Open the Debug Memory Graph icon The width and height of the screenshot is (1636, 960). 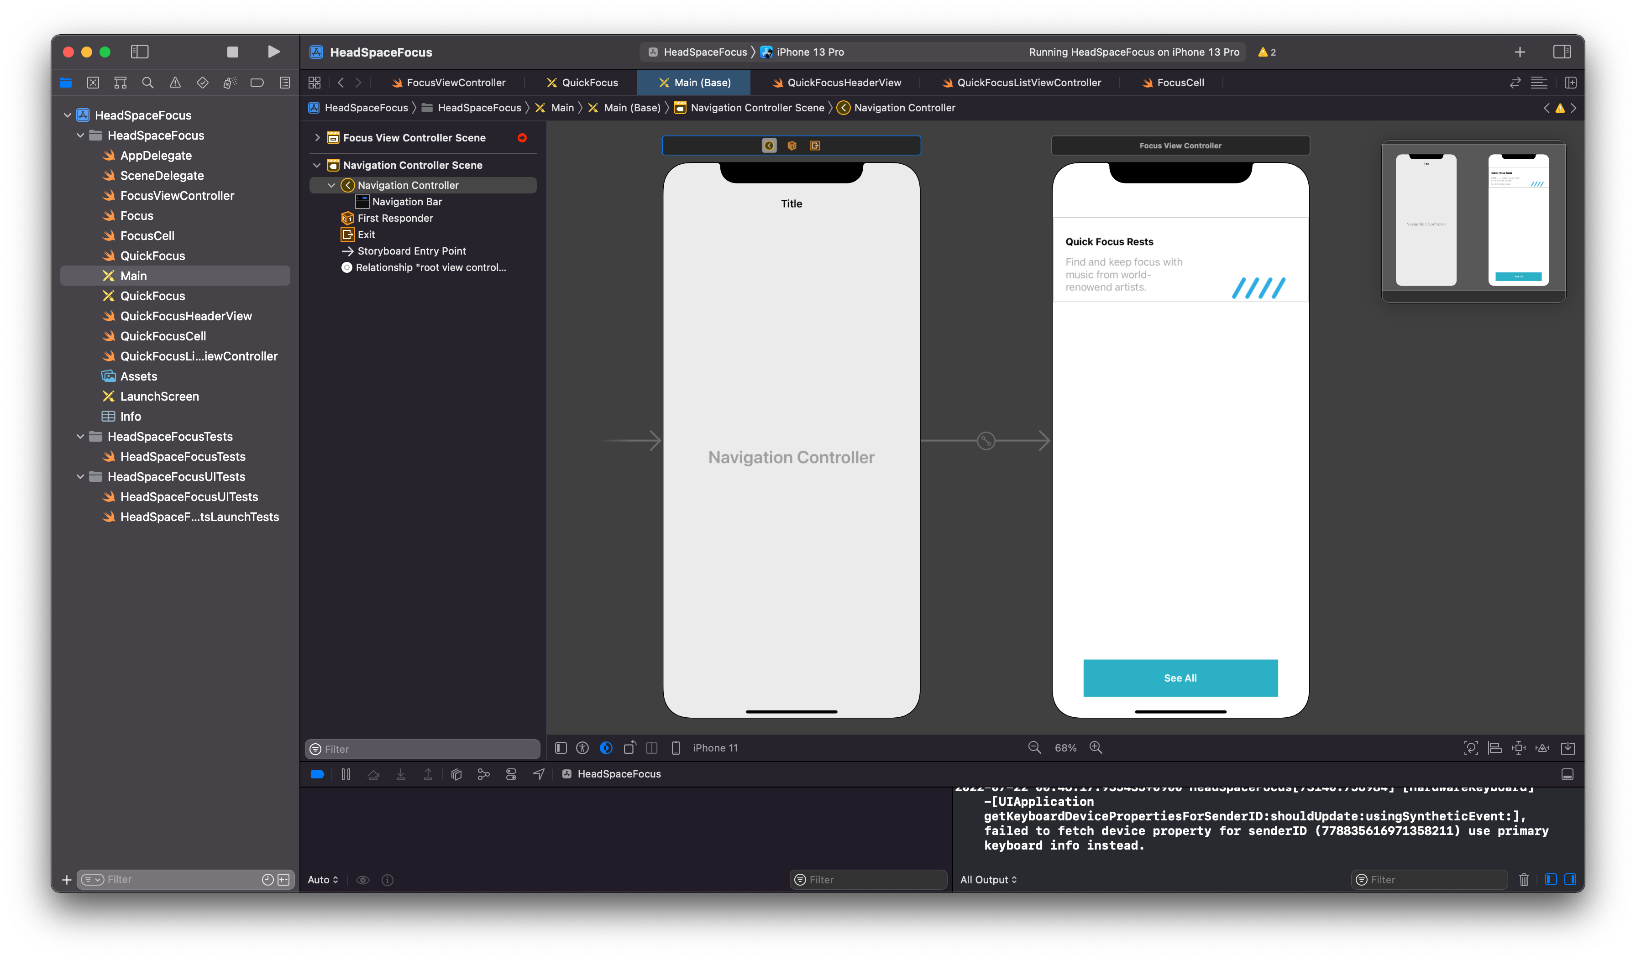pos(484,774)
